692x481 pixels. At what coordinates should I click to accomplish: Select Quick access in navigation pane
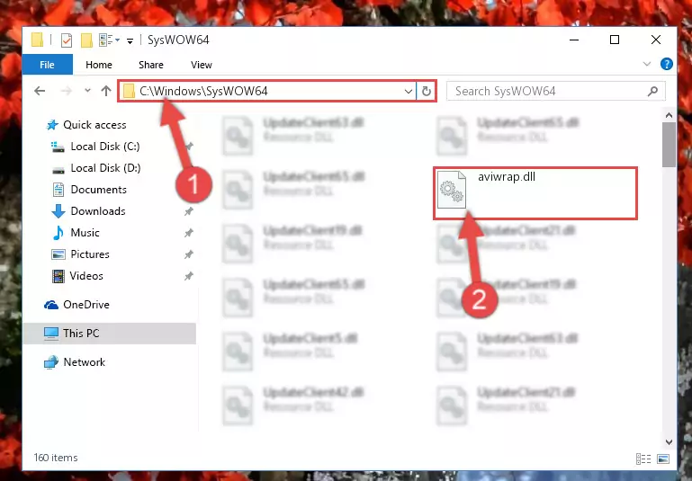coord(94,125)
